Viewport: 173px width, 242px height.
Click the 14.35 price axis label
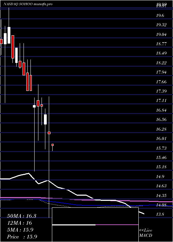[x=161, y=196]
